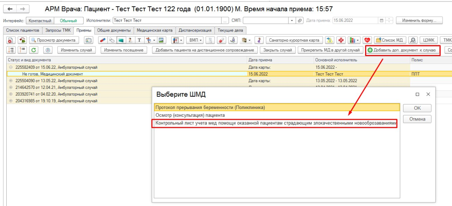Click the red heart pulse icon
This screenshot has width=452, height=206.
[x=368, y=40]
